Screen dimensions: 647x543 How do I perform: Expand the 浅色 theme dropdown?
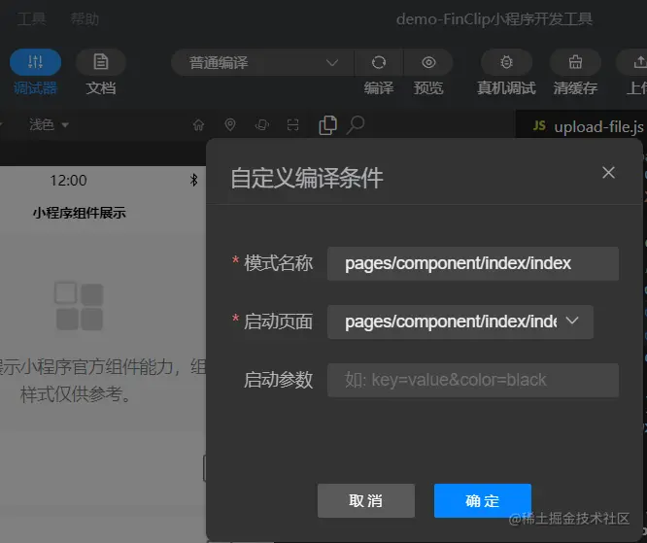(x=49, y=124)
